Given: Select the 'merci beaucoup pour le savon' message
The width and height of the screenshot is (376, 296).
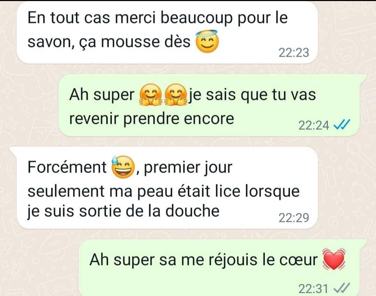Looking at the screenshot, I should pyautogui.click(x=167, y=33).
